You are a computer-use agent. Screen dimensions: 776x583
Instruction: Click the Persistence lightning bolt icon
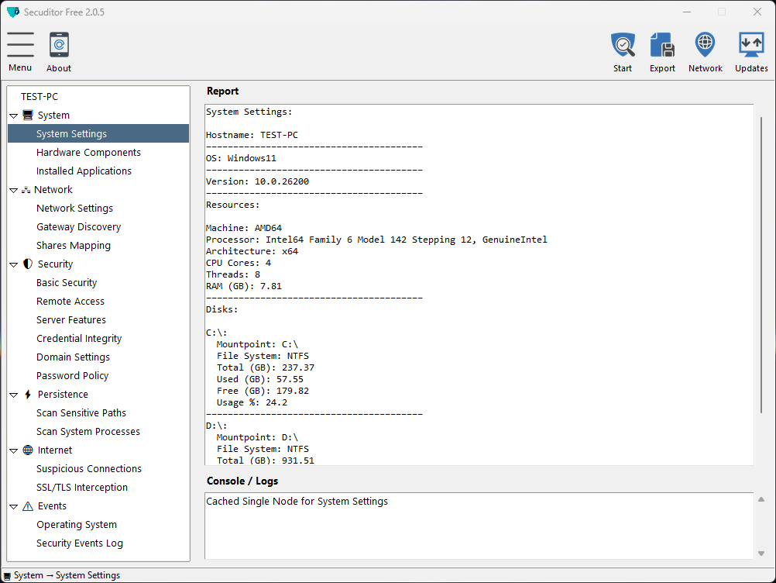coord(28,395)
